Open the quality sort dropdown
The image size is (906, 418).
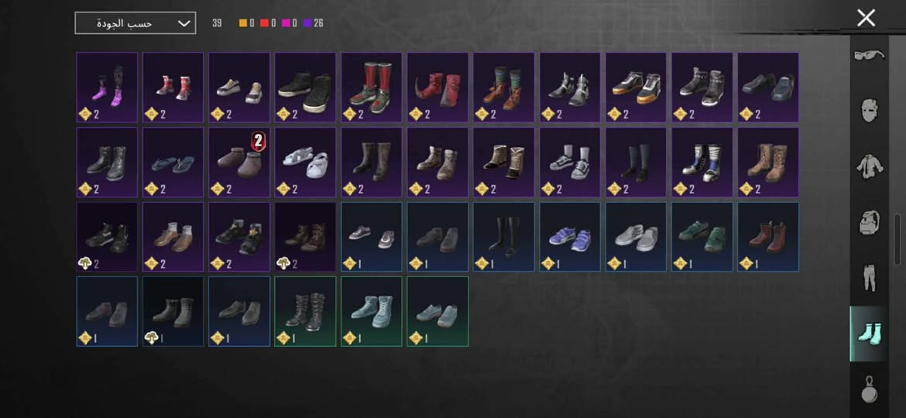click(136, 23)
